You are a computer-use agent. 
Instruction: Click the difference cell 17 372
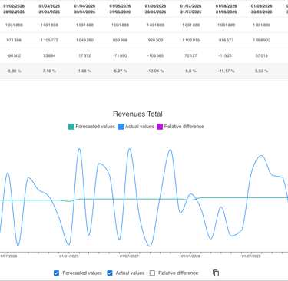84,55
